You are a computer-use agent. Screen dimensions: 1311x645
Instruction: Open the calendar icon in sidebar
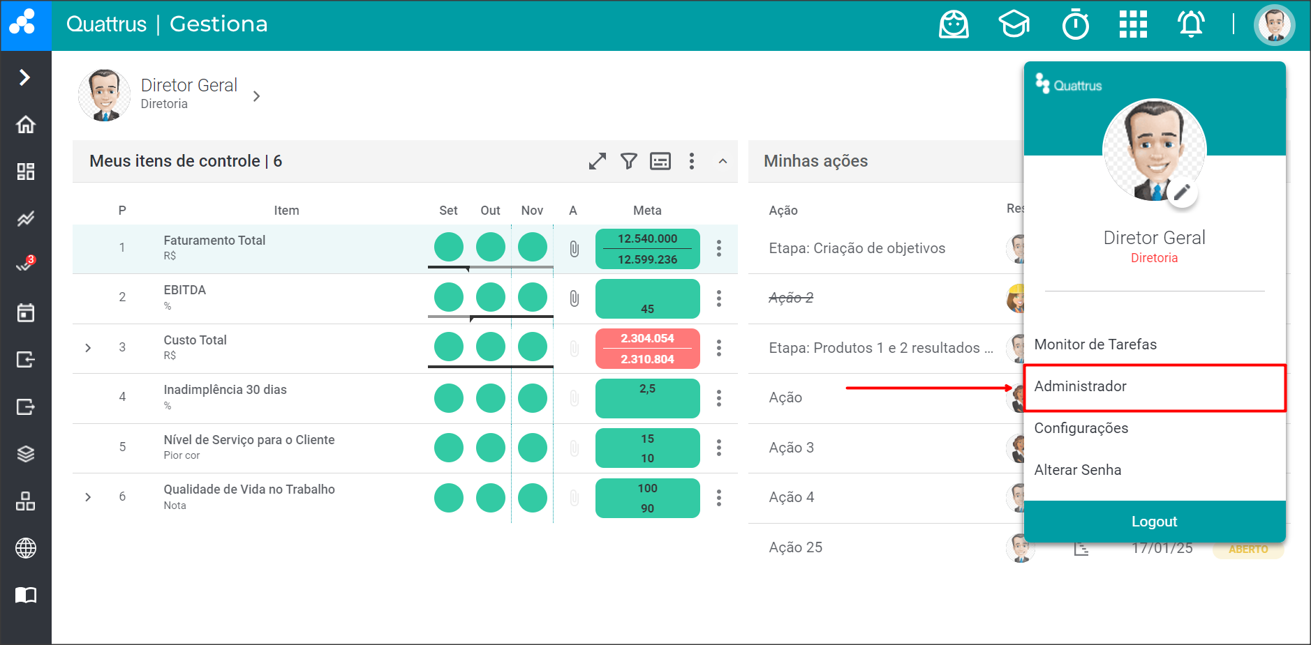coord(26,312)
